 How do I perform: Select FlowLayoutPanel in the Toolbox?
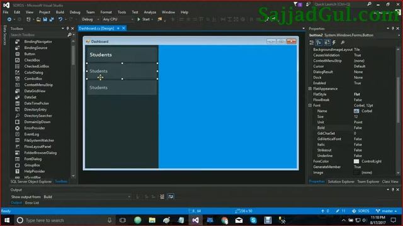(x=38, y=146)
